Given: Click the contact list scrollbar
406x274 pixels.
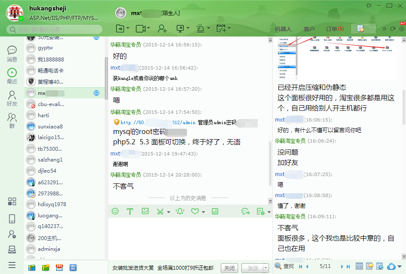Looking at the screenshot, I should 106,78.
